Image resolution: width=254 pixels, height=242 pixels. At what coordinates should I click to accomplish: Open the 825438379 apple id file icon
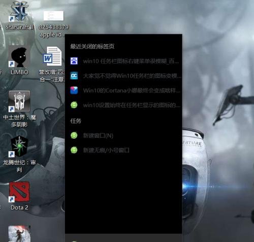coord(53,16)
